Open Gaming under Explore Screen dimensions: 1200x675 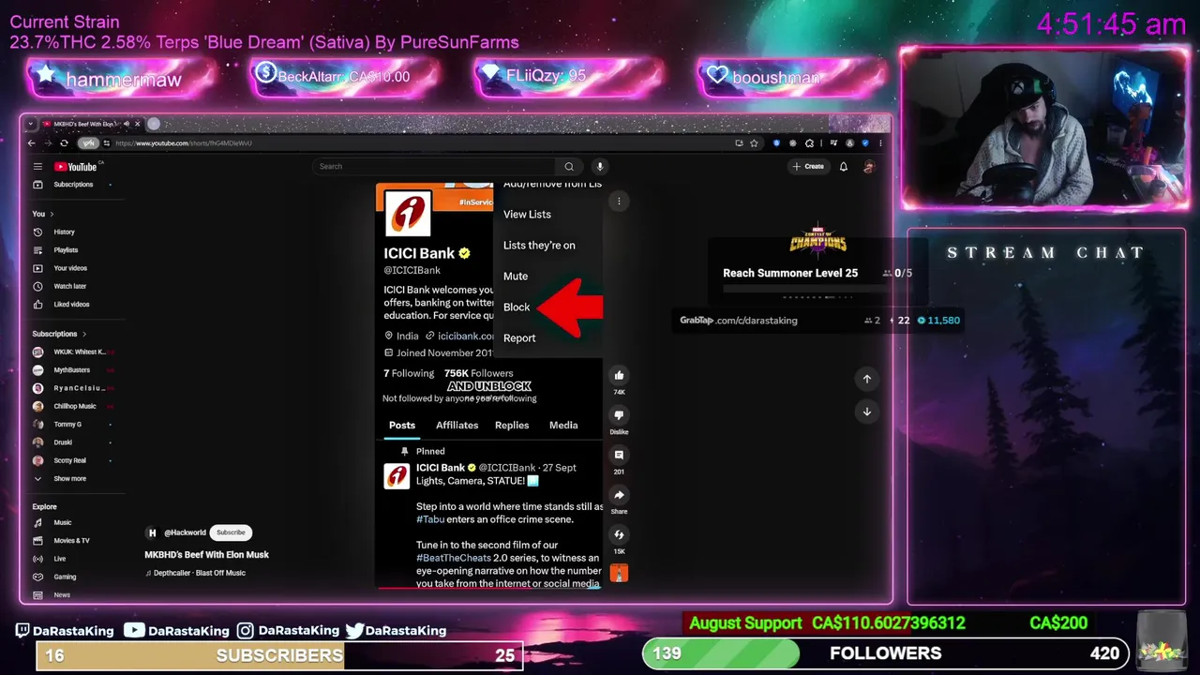click(65, 577)
